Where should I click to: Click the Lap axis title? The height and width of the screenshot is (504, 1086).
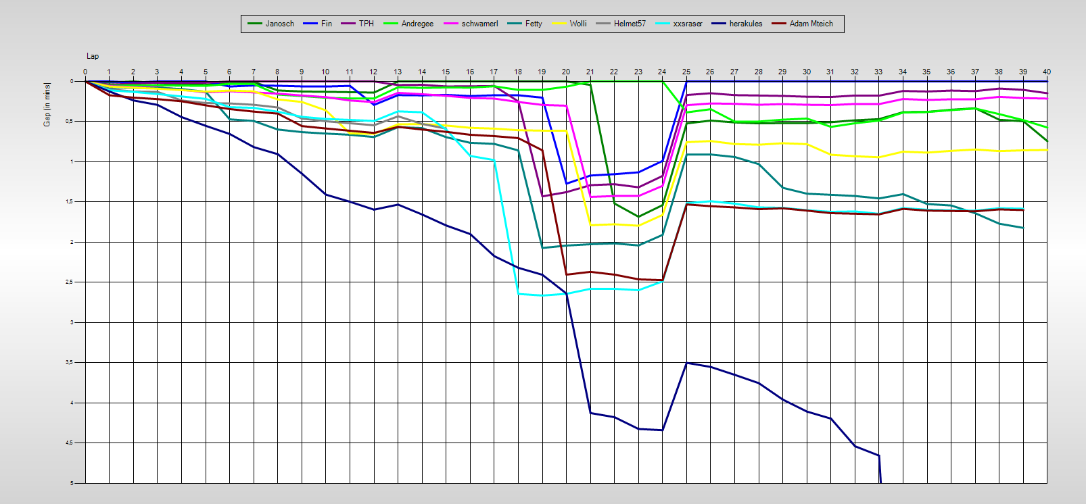[x=93, y=56]
